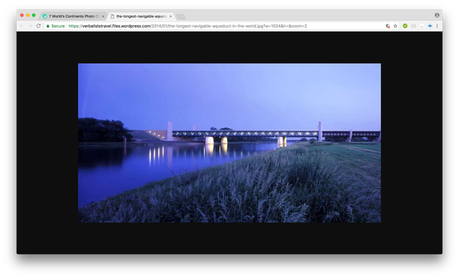Select the the-longest-navigable-aqueduct tab
The height and width of the screenshot is (278, 459).
coord(142,16)
